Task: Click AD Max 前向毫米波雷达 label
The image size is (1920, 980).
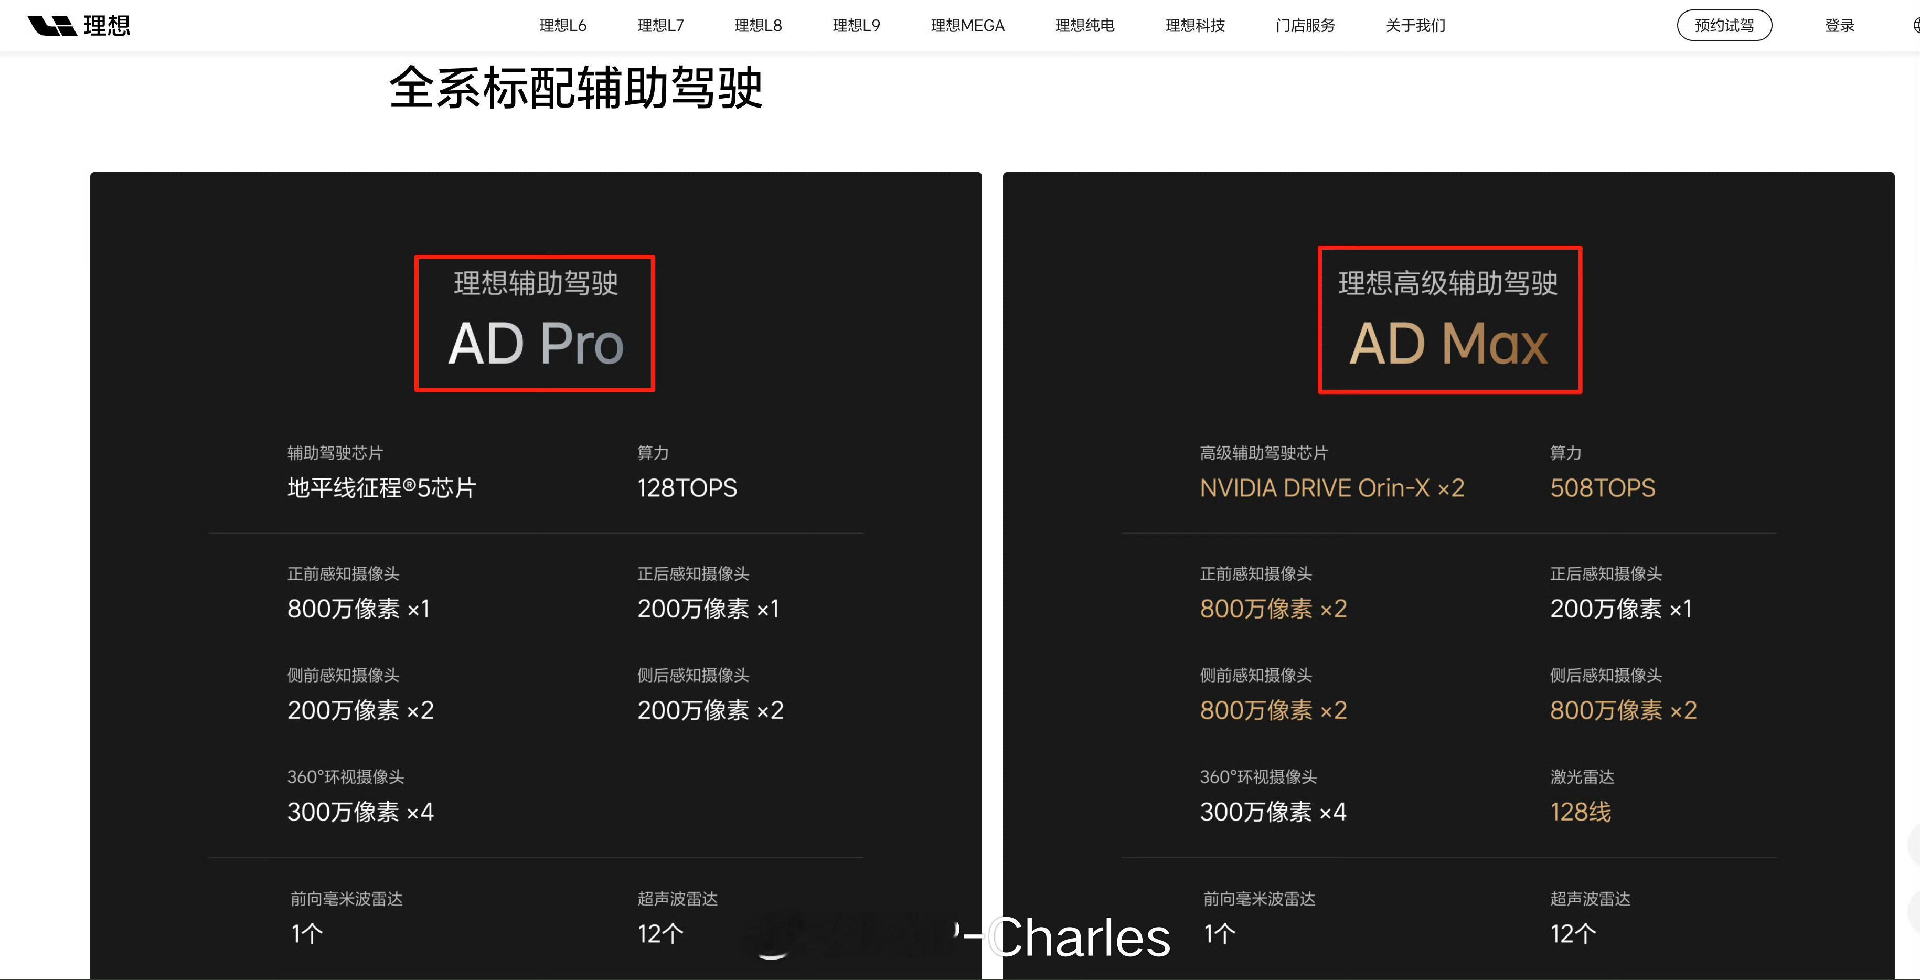Action: coord(1259,899)
